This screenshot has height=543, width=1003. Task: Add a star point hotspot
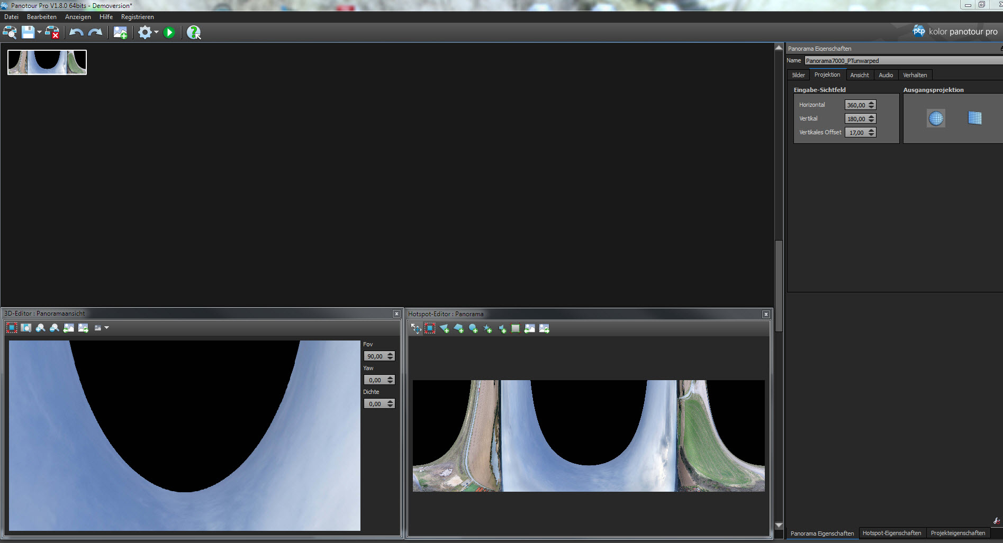[487, 329]
